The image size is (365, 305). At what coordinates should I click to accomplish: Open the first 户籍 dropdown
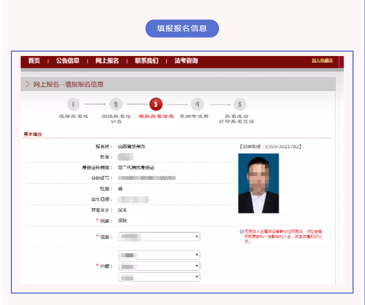pos(159,255)
